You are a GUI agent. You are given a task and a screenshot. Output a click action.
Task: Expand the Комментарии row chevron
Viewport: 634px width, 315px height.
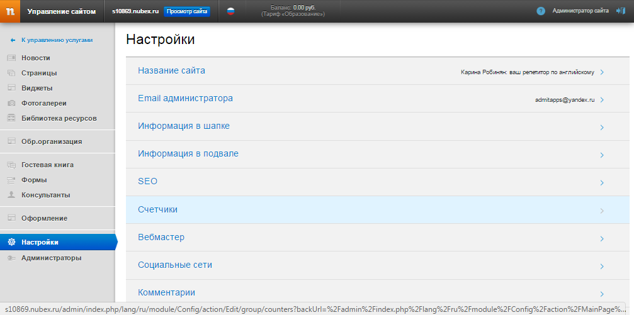click(602, 294)
